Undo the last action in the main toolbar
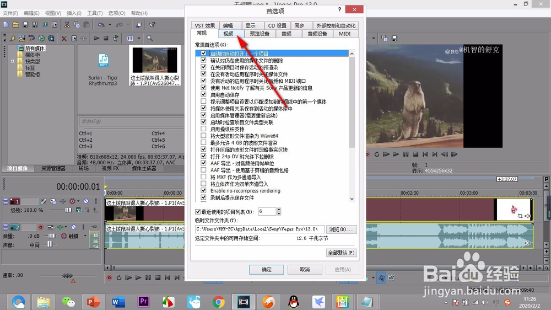Viewport: 551px width, 310px height. (101, 25)
